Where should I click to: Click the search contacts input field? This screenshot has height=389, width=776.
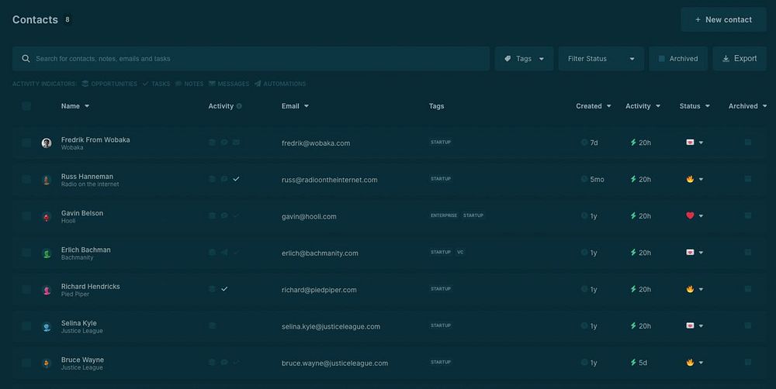point(251,59)
